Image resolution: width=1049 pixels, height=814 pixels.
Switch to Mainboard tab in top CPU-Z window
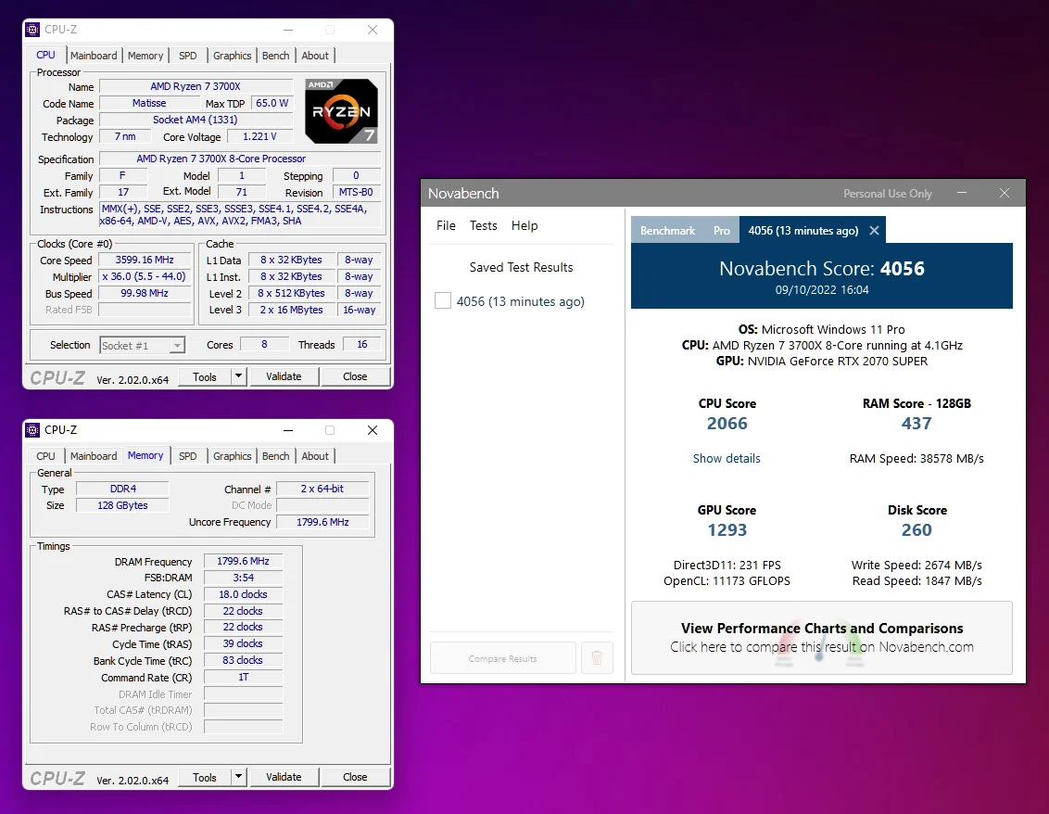pos(94,56)
